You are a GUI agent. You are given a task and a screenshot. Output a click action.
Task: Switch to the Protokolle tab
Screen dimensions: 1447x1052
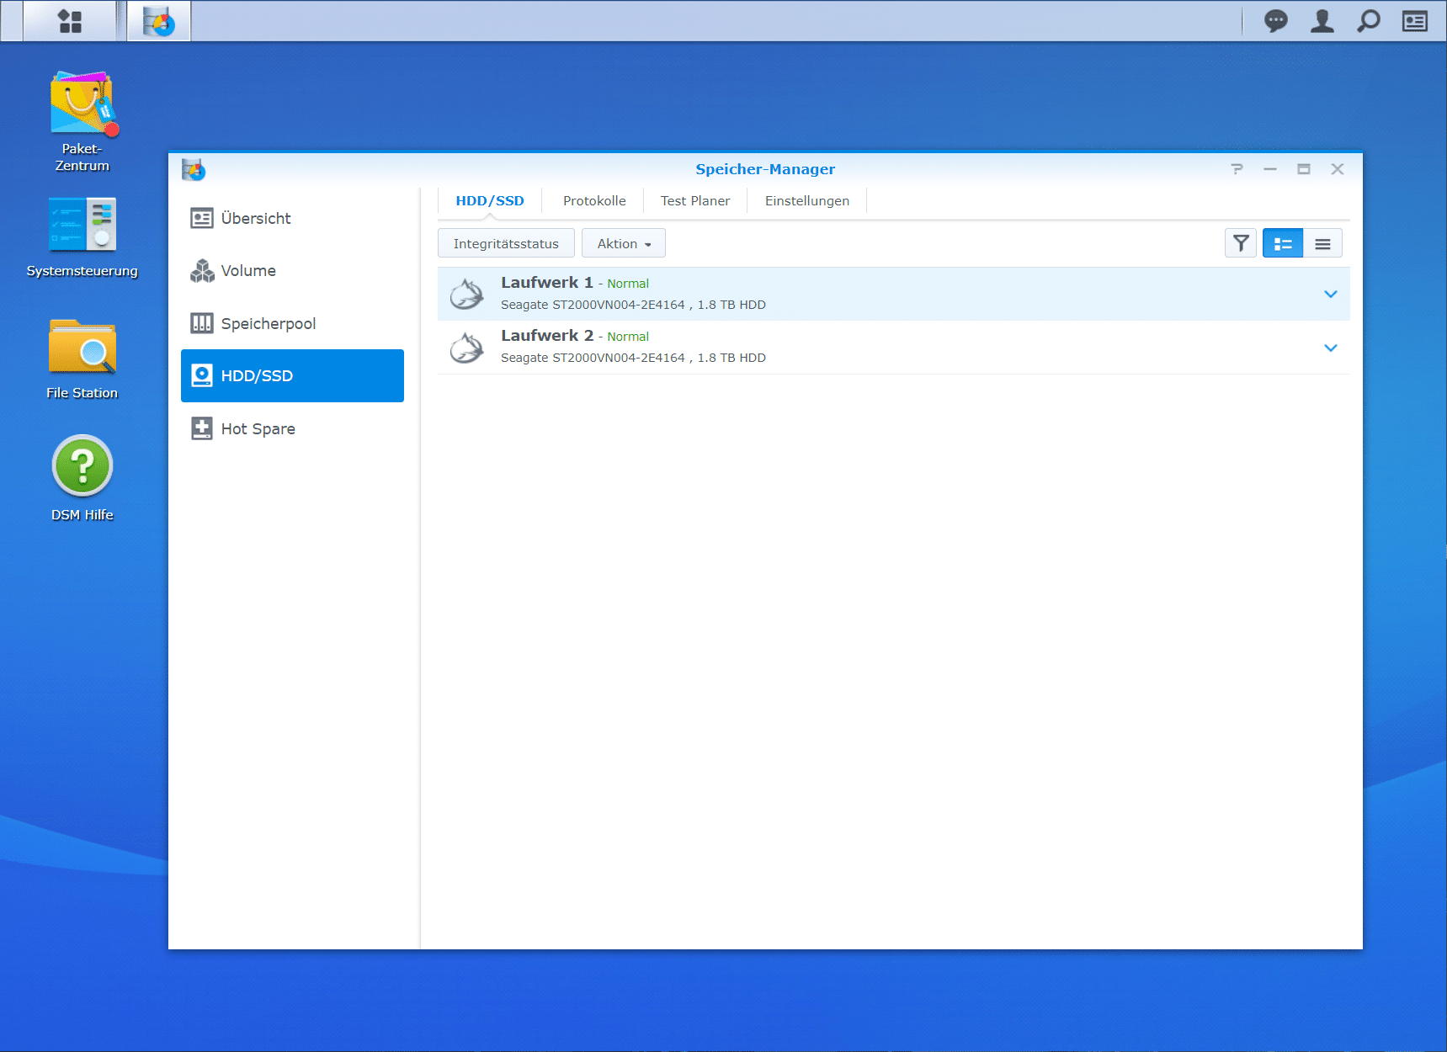tap(594, 201)
